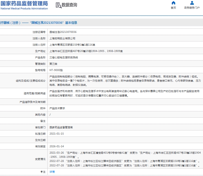203x176 pixels.
Task: Click the structure description starting 产品由控制电脑部分
Action: click(x=125, y=81)
